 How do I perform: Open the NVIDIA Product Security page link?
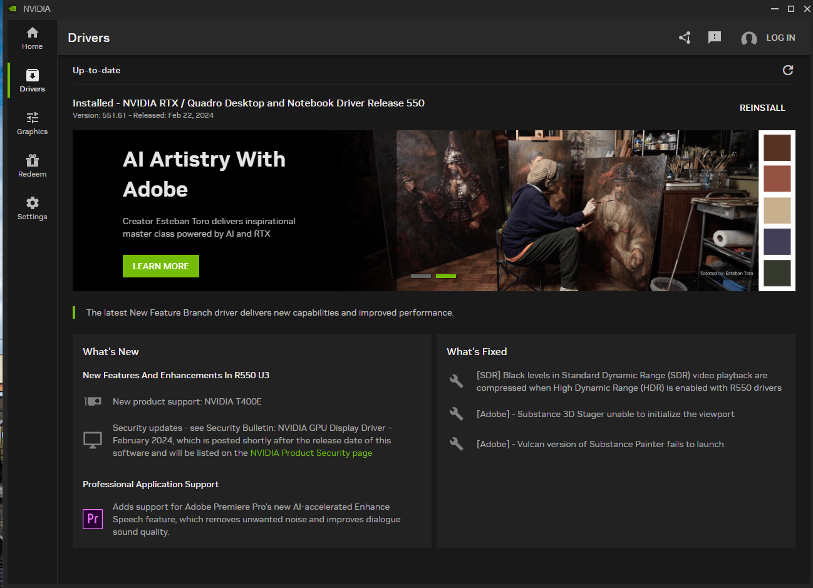(311, 453)
